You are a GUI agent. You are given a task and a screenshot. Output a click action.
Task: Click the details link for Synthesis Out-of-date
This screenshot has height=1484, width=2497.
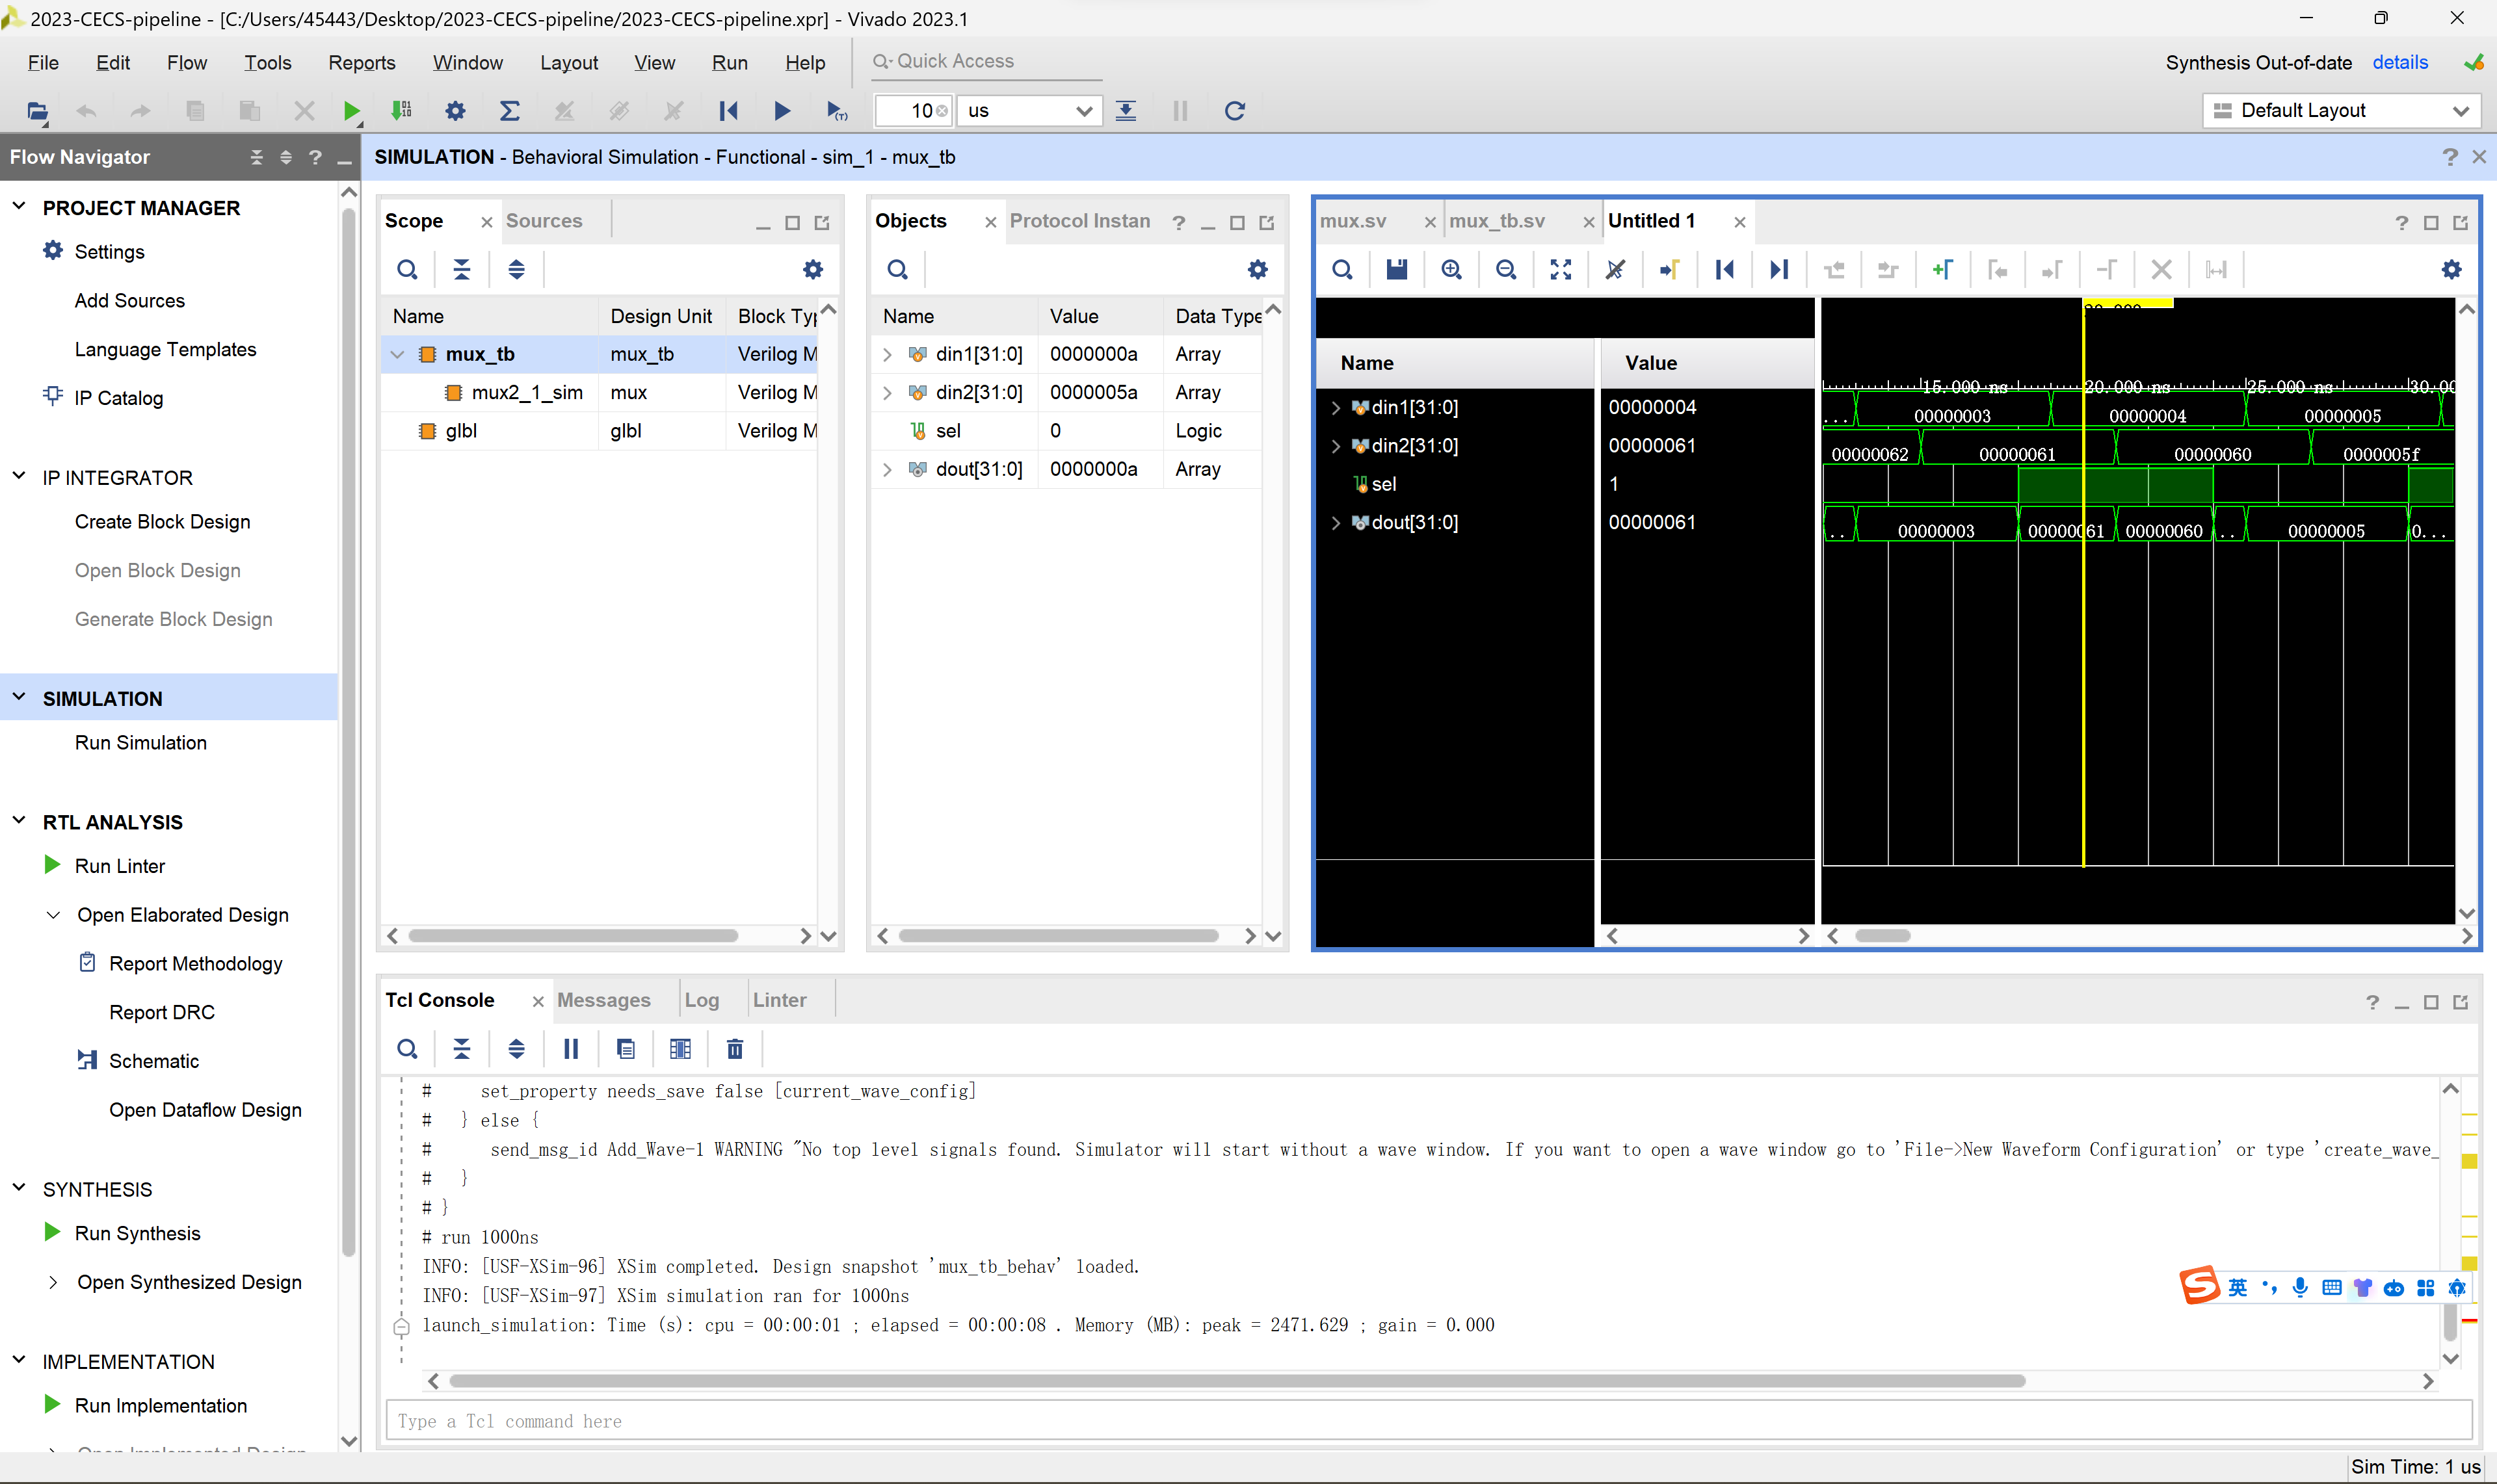pos(2399,62)
